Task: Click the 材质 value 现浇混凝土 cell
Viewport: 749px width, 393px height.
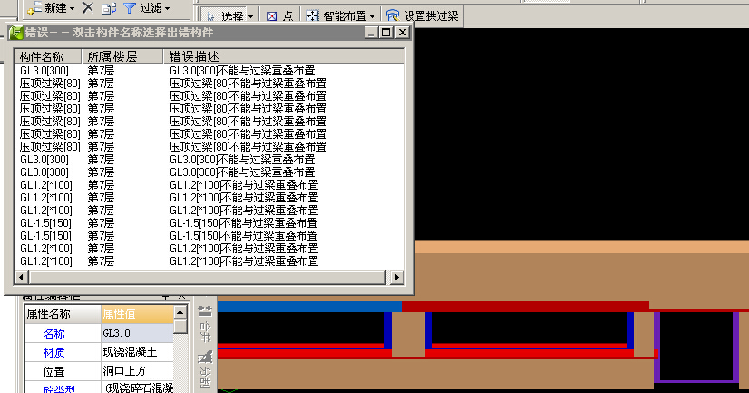Action: tap(134, 352)
